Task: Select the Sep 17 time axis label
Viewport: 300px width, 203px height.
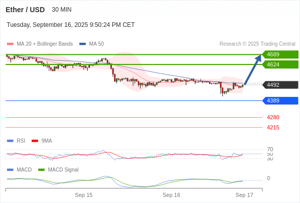Action: click(x=245, y=195)
